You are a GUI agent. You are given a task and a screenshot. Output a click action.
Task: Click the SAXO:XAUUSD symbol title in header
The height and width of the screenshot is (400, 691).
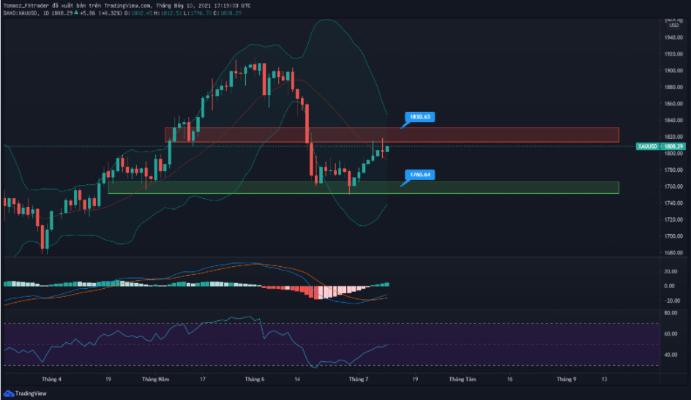[21, 13]
